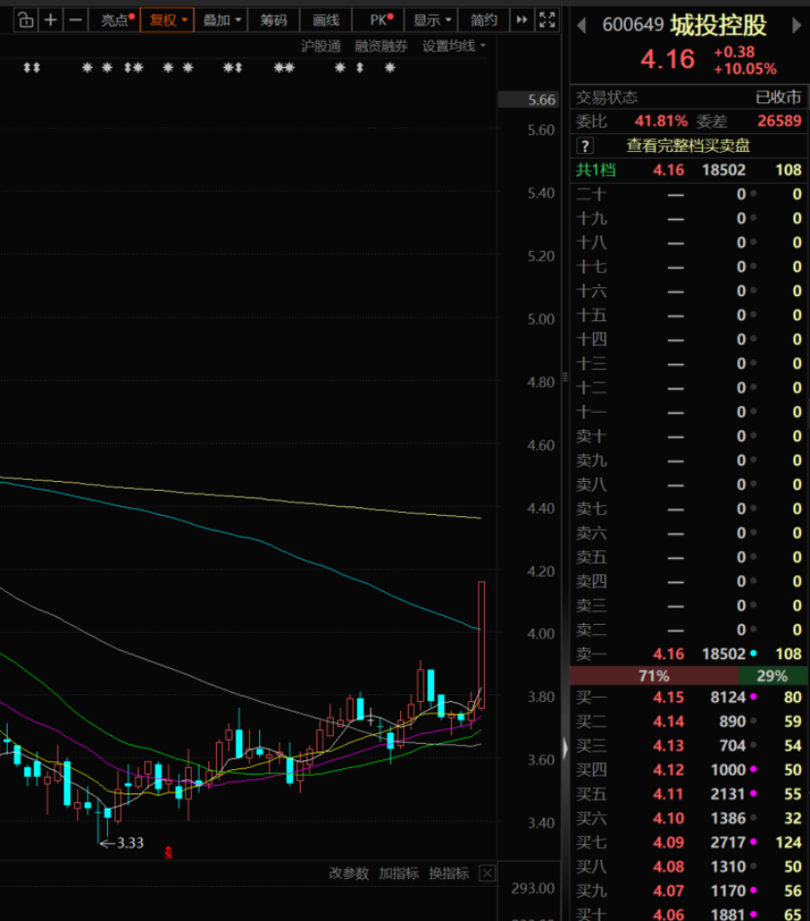Select the 卖五 sell-five row
The height and width of the screenshot is (921, 810).
(688, 558)
